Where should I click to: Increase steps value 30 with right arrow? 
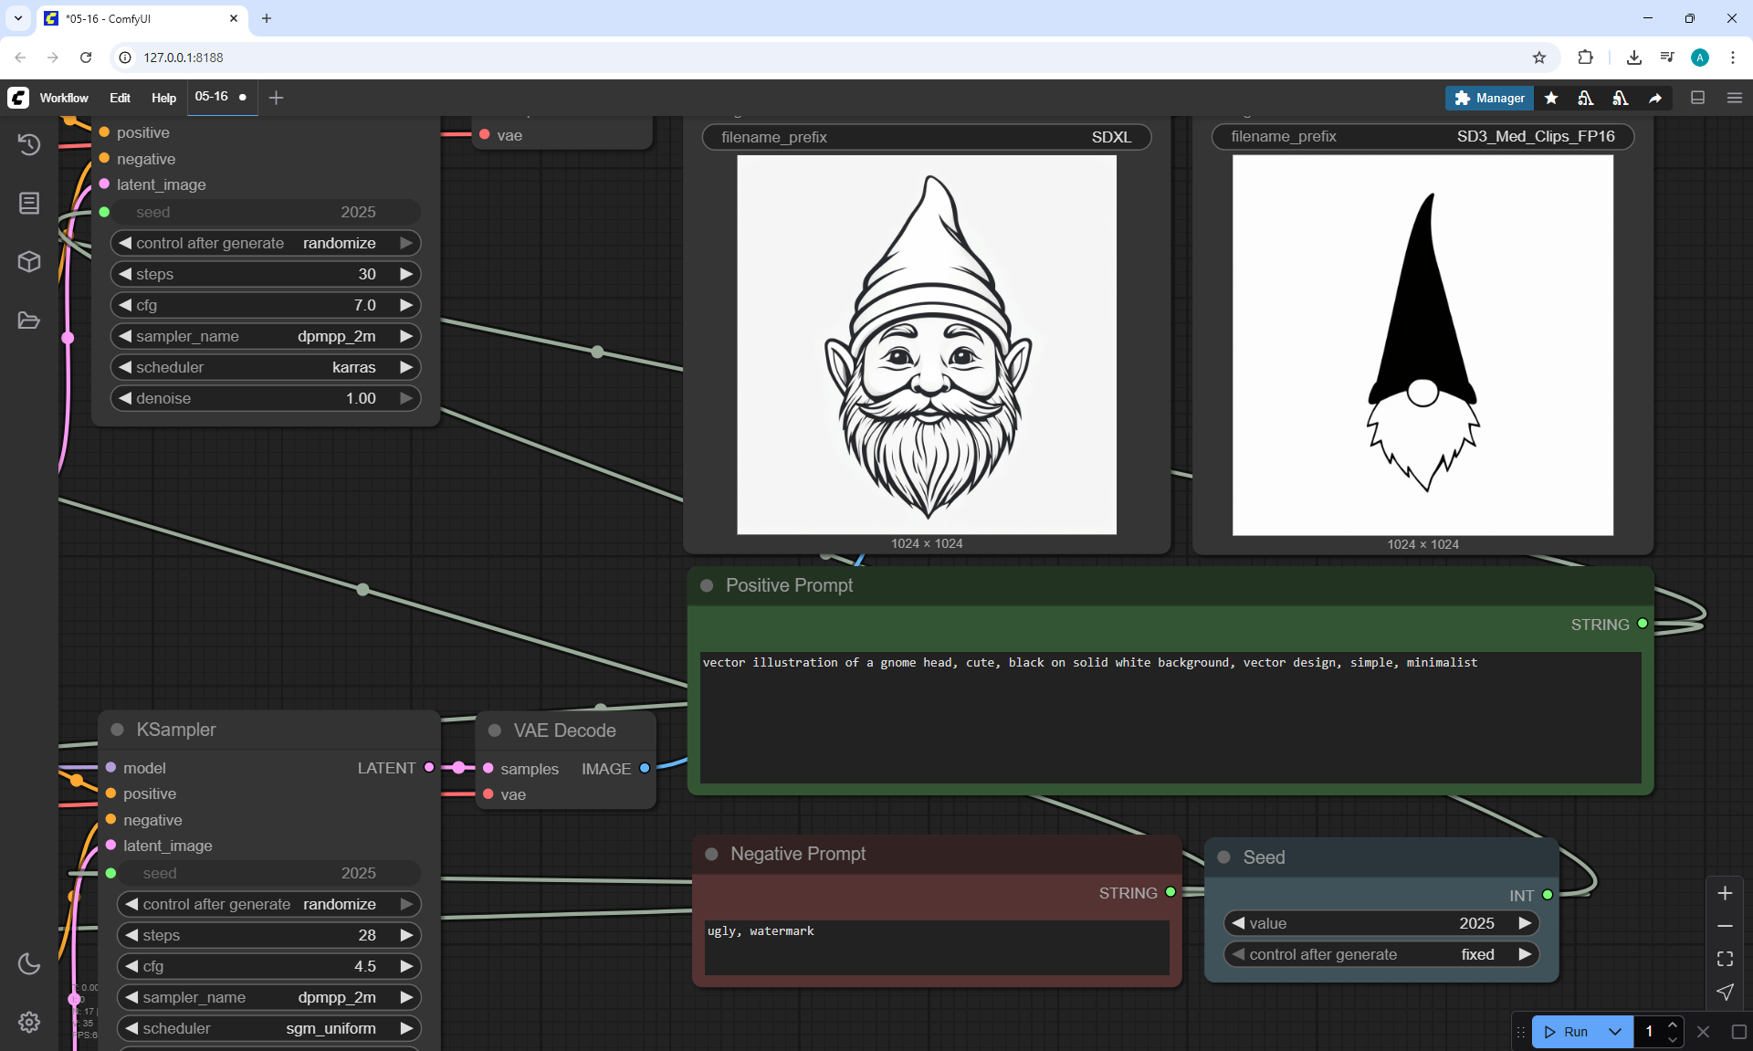pyautogui.click(x=406, y=274)
